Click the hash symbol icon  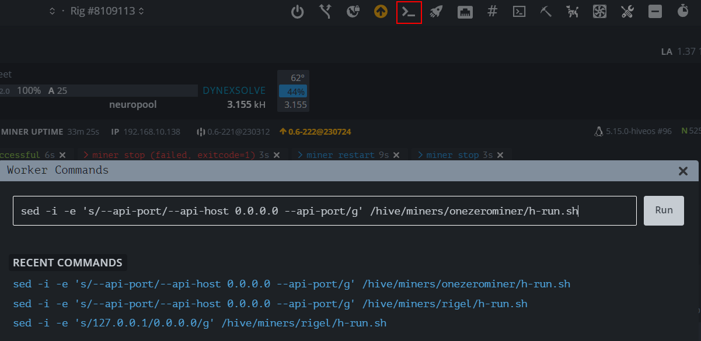492,12
